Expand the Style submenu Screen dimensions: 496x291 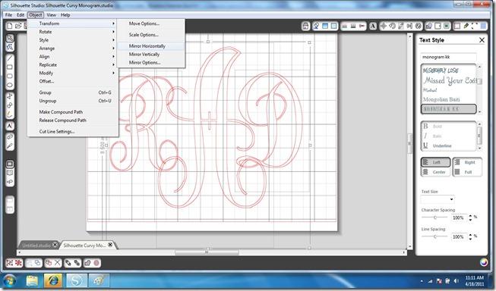point(73,40)
